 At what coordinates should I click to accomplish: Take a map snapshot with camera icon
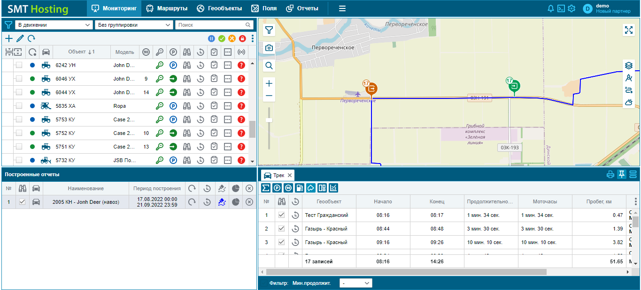269,48
